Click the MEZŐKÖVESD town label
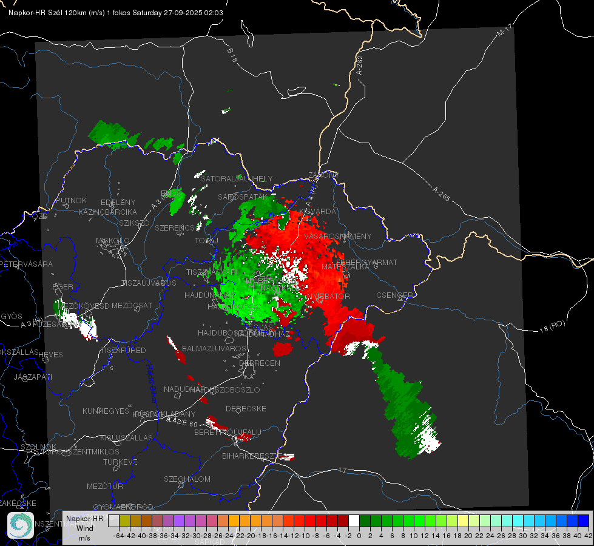 tap(84, 306)
